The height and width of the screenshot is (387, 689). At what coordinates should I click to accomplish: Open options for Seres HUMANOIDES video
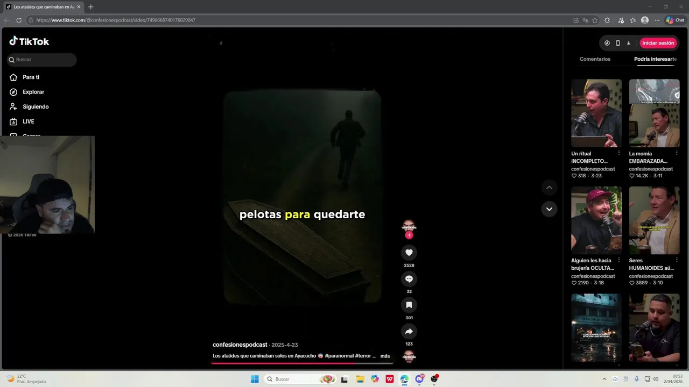click(x=677, y=260)
